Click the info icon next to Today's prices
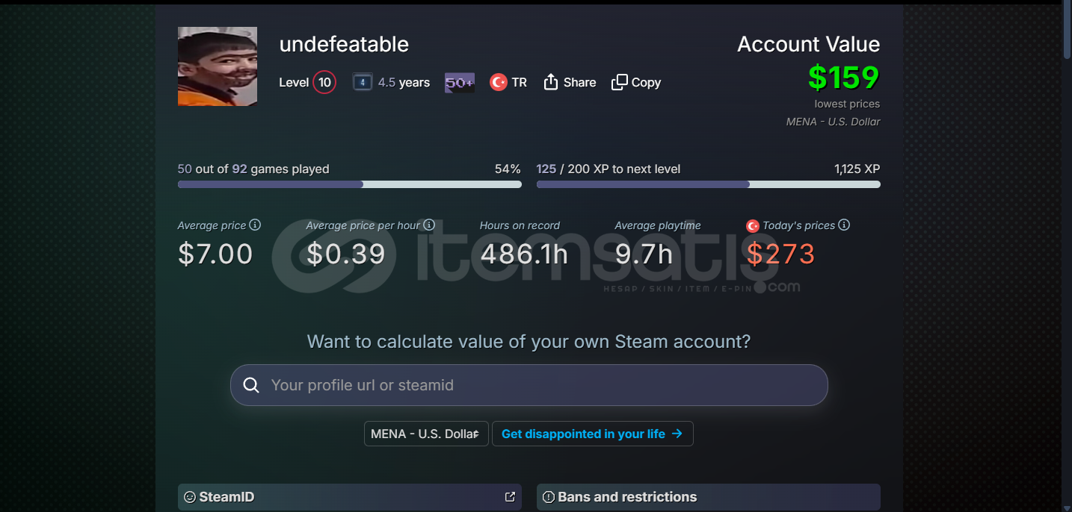Viewport: 1072px width, 512px height. point(844,225)
